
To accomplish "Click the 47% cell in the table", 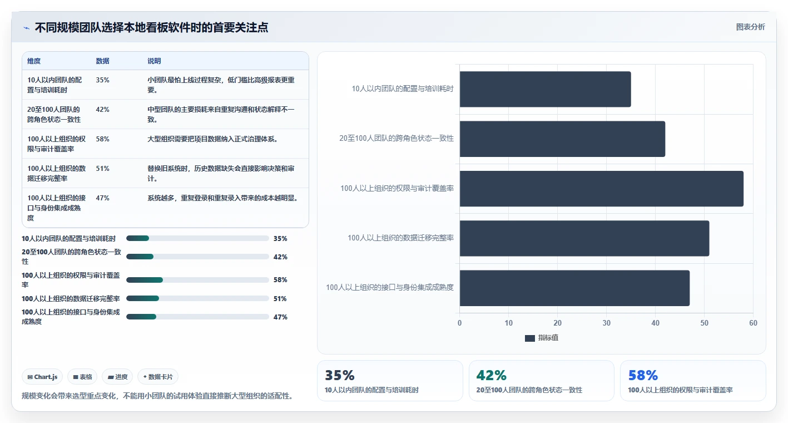I will tap(102, 198).
